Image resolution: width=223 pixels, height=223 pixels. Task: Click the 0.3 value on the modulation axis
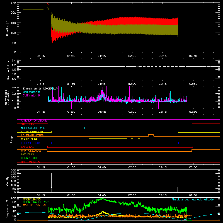(x=14, y=87)
